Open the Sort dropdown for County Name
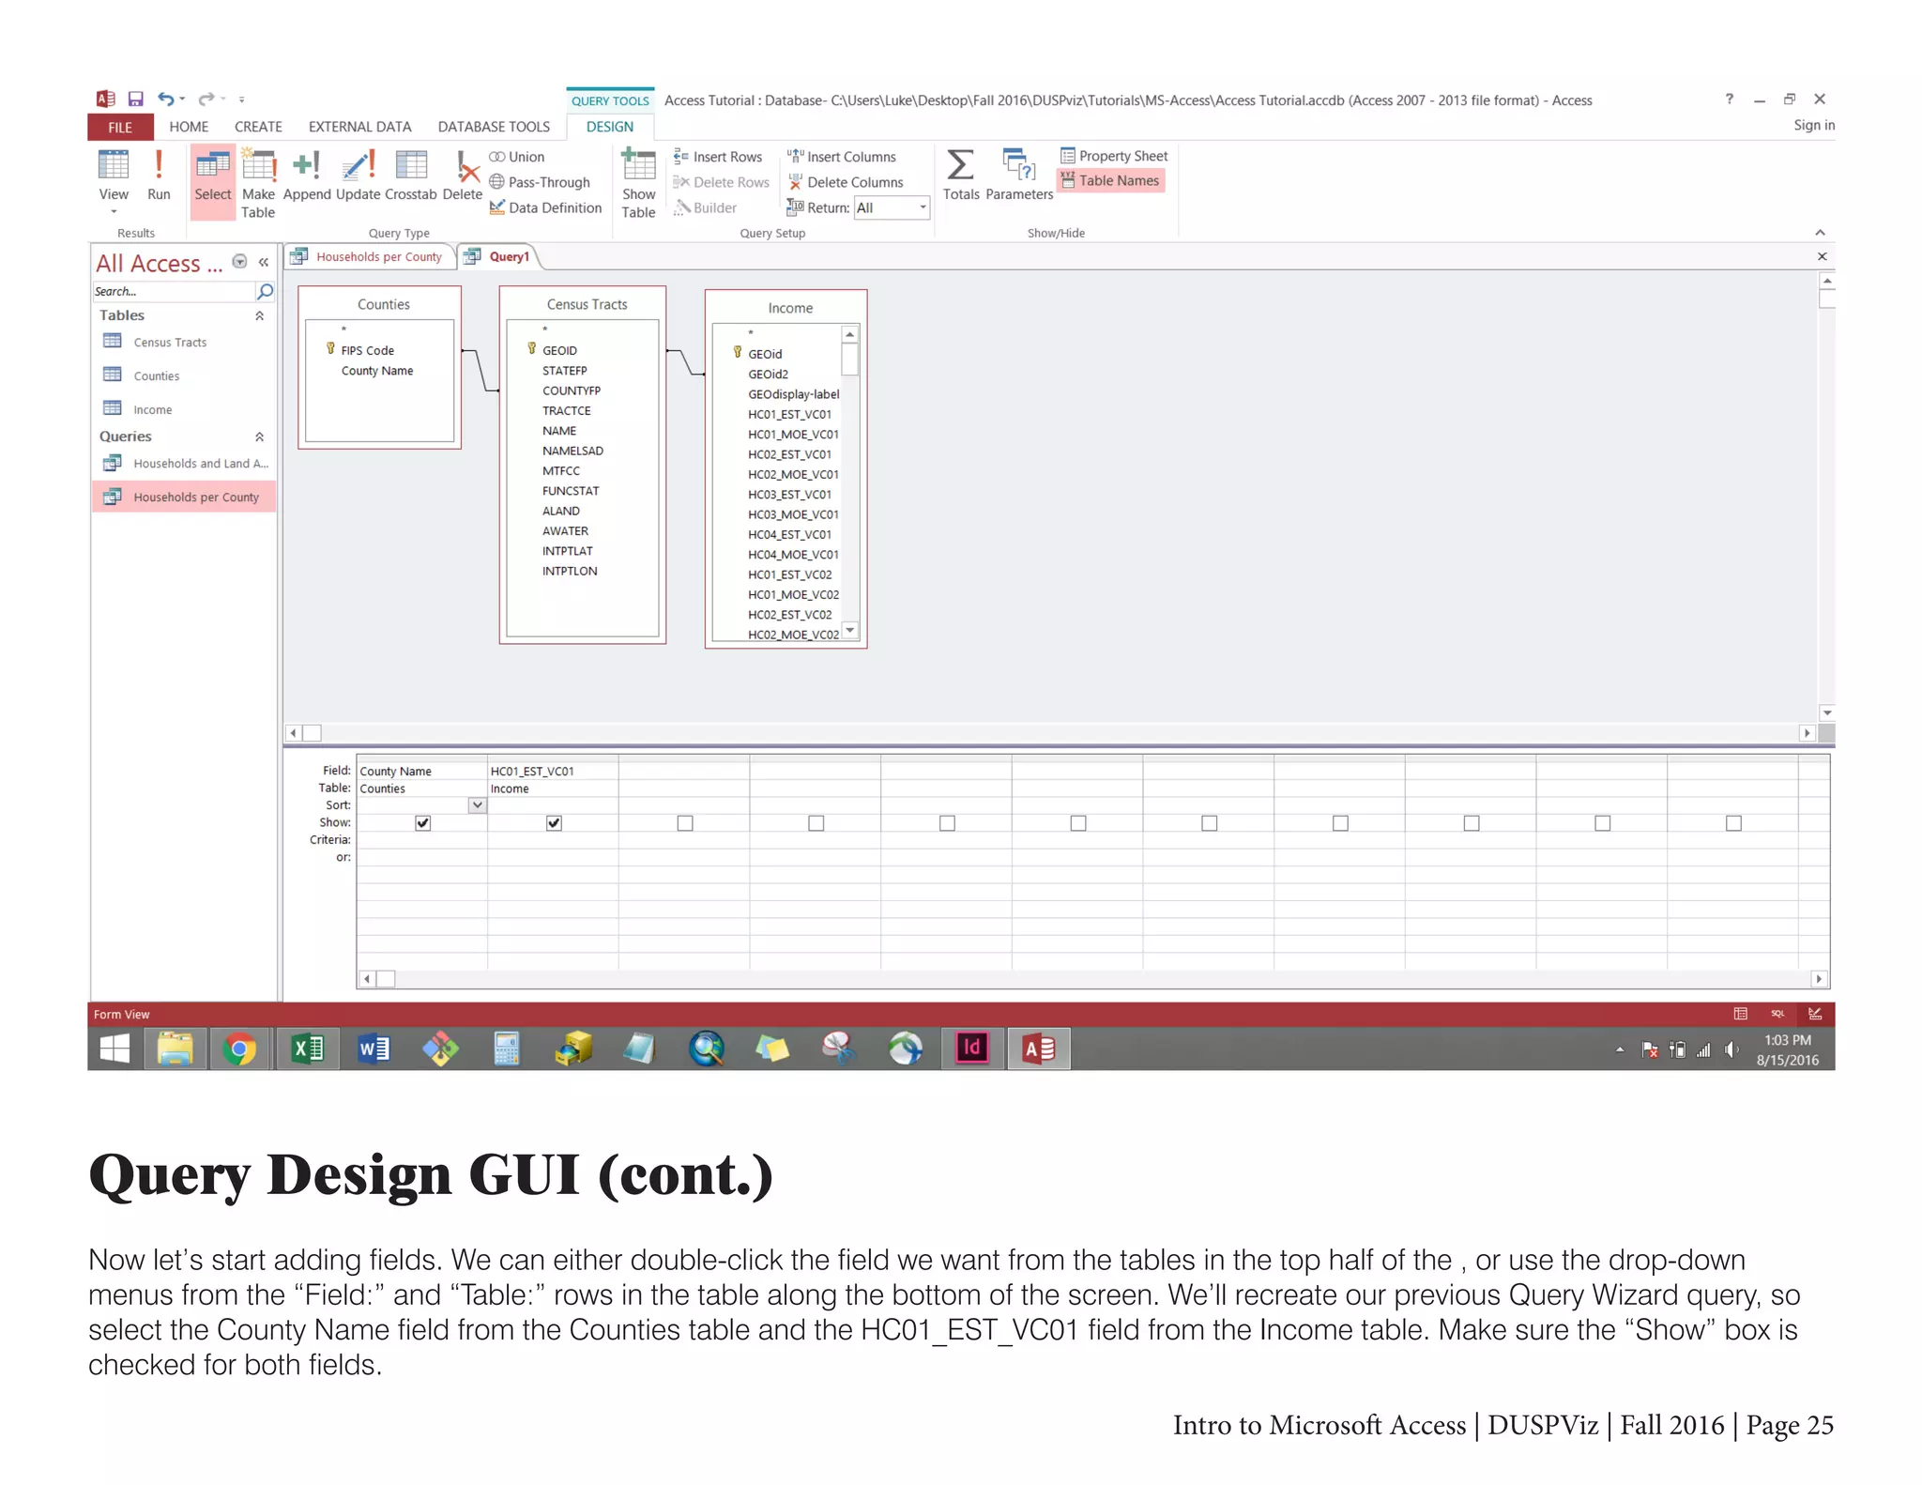The image size is (1922, 1485). (477, 805)
